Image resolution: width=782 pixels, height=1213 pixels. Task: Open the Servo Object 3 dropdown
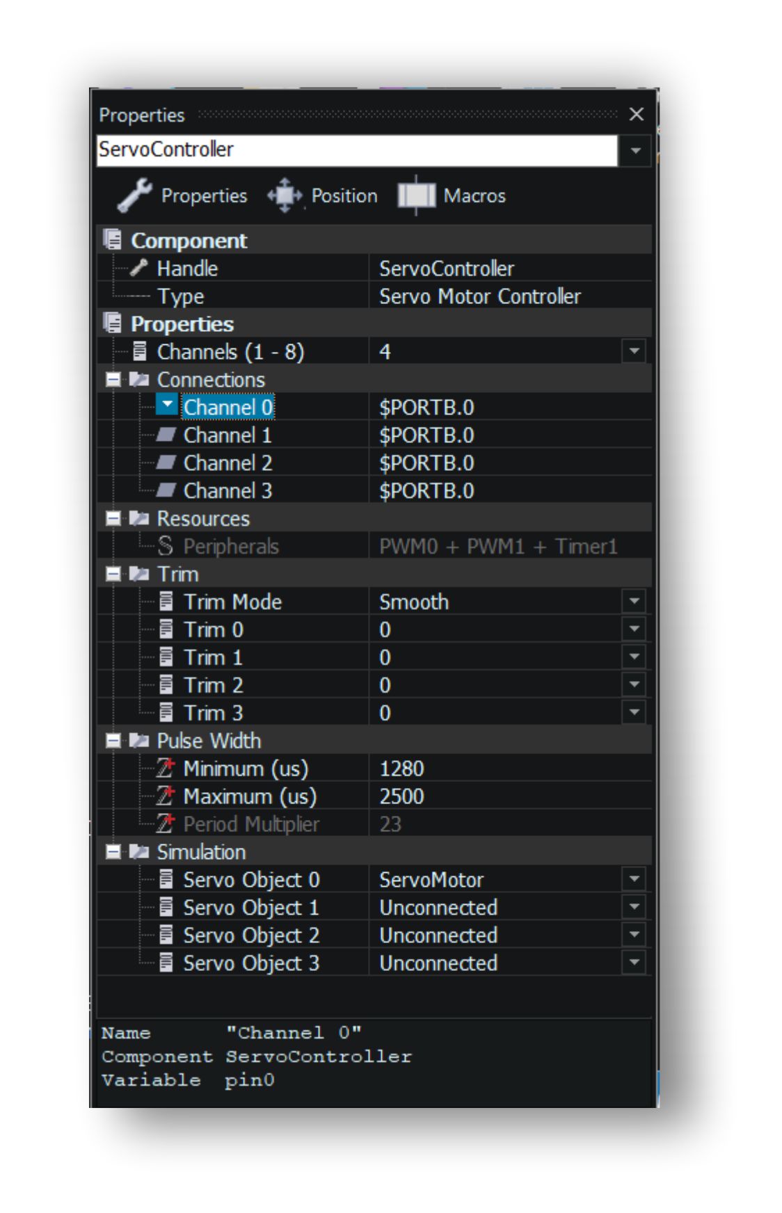pyautogui.click(x=634, y=963)
